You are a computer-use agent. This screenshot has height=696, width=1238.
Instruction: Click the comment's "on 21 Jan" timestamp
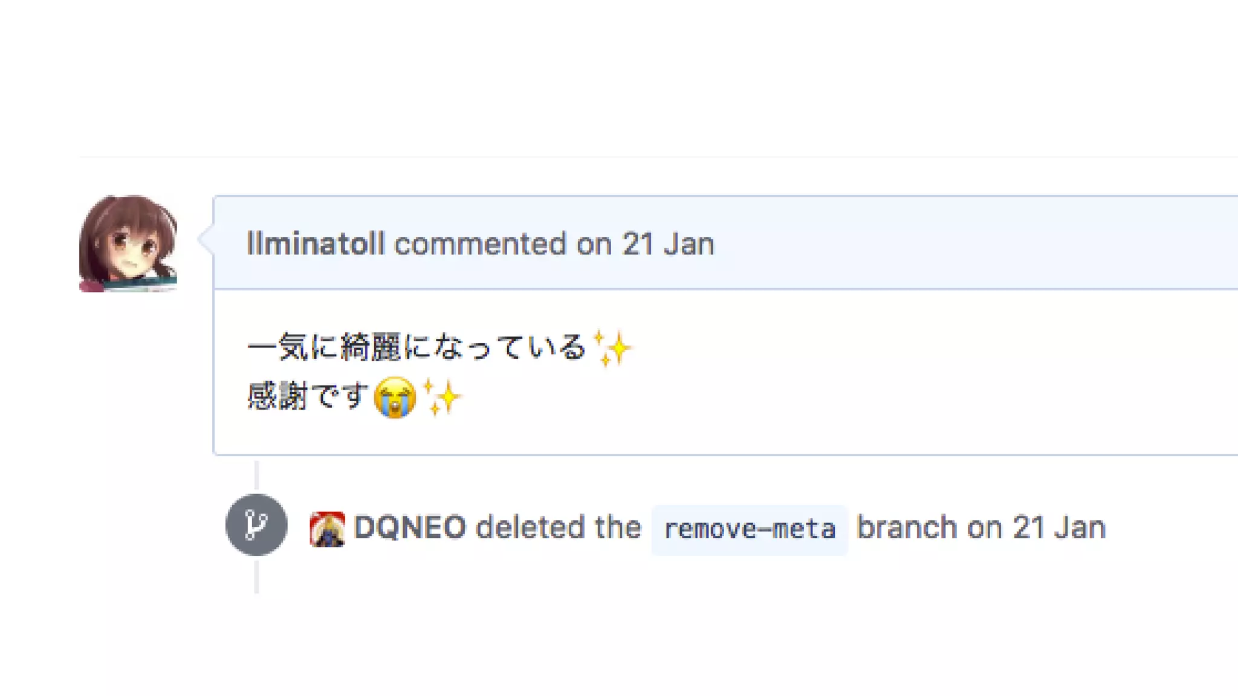[x=645, y=244]
